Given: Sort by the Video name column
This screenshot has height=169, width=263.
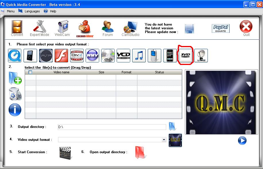Looking at the screenshot, I should coord(62,72).
